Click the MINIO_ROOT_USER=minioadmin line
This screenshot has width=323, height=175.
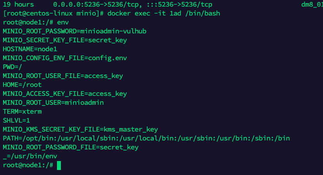[54, 103]
